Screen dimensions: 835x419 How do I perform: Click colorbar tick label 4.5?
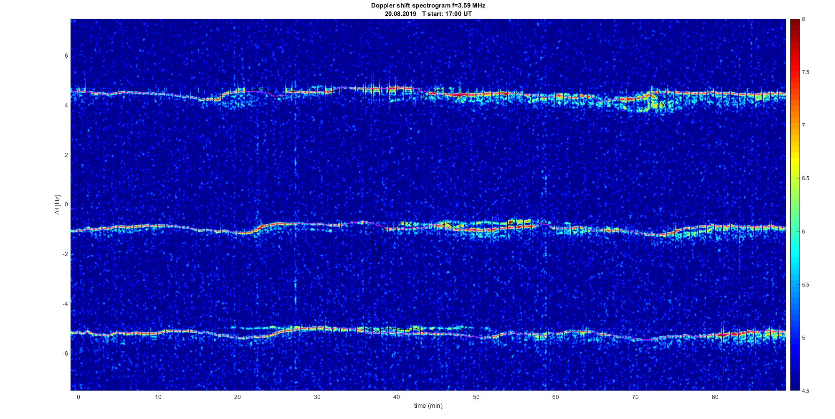805,391
